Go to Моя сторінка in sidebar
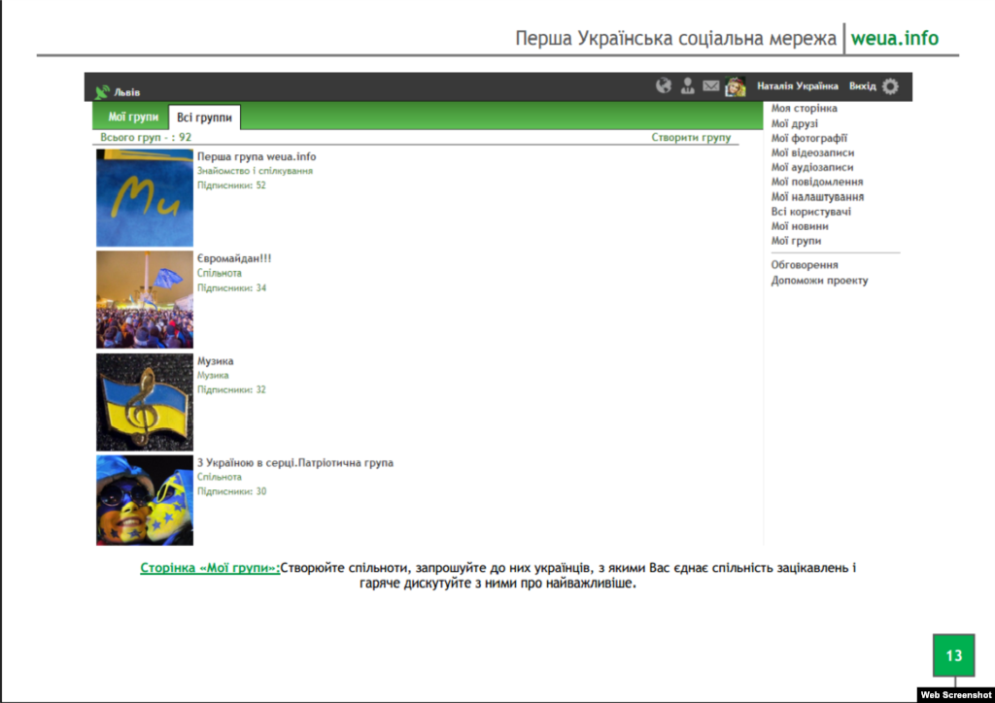The width and height of the screenshot is (995, 703). point(804,109)
